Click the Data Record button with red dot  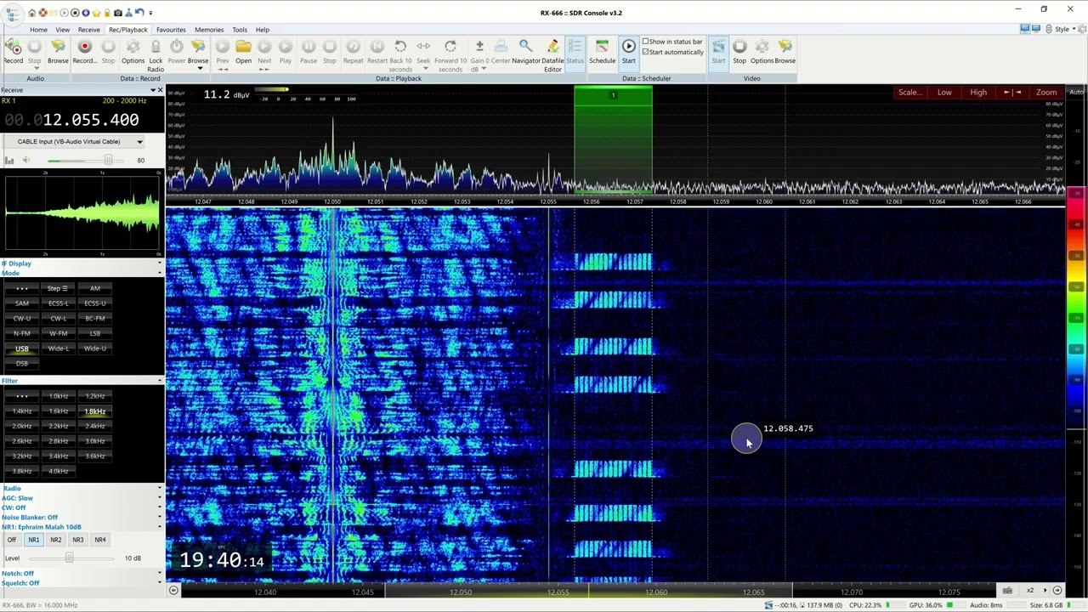(x=84, y=51)
